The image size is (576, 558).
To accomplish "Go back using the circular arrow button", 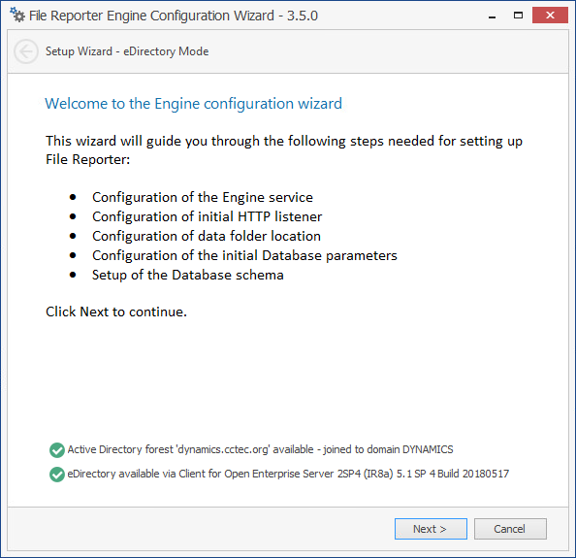I will 26,51.
